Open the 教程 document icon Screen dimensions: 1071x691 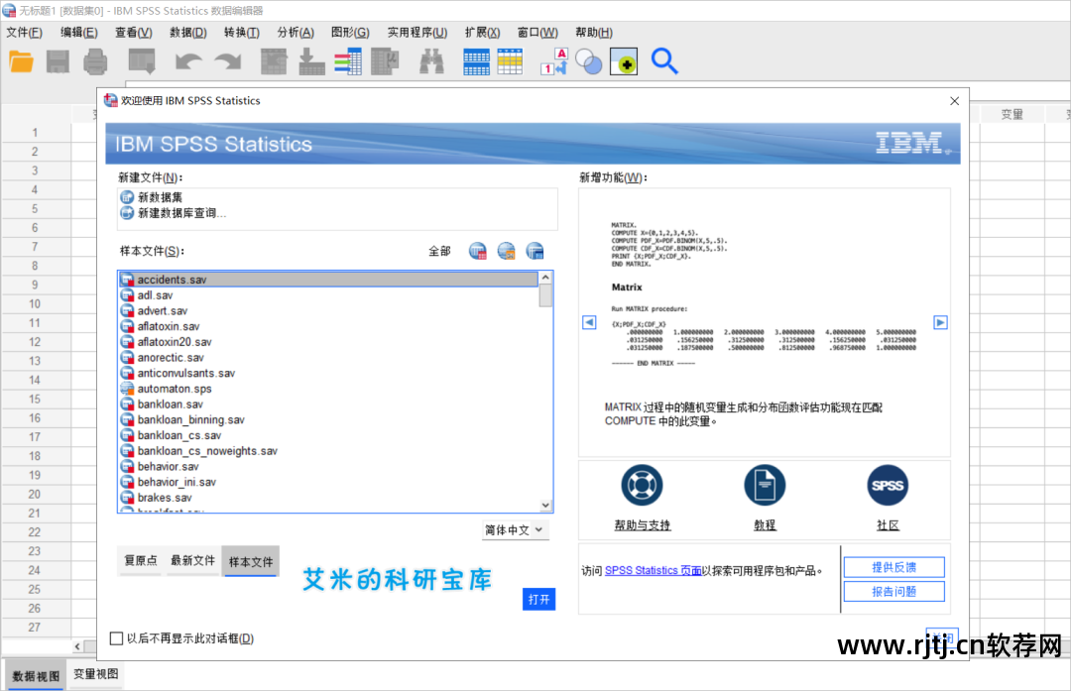point(765,486)
